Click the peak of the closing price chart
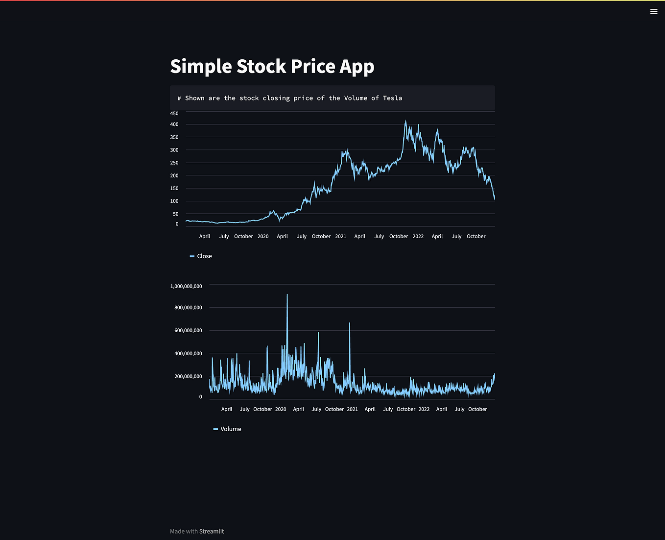The image size is (665, 540). pyautogui.click(x=406, y=119)
